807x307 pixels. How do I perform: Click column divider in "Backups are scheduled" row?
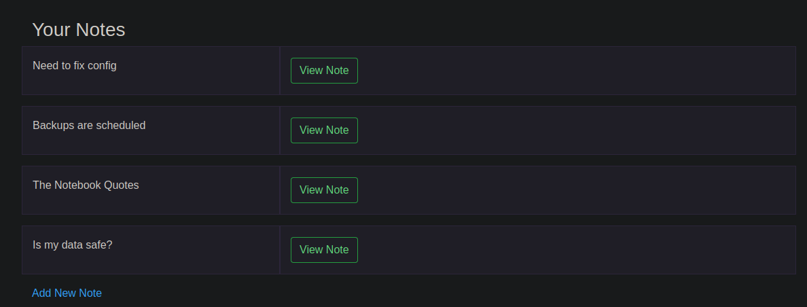pyautogui.click(x=280, y=130)
